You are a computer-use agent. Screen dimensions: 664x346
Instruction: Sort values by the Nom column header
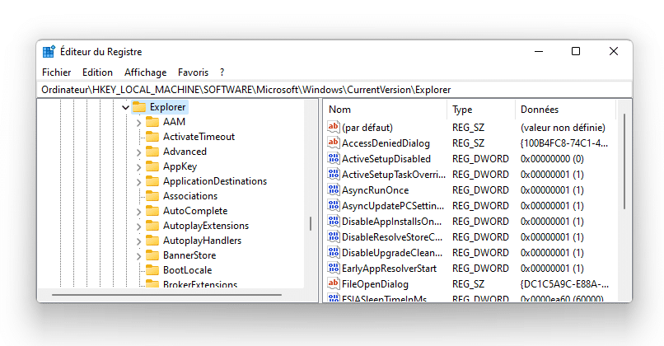(x=385, y=110)
